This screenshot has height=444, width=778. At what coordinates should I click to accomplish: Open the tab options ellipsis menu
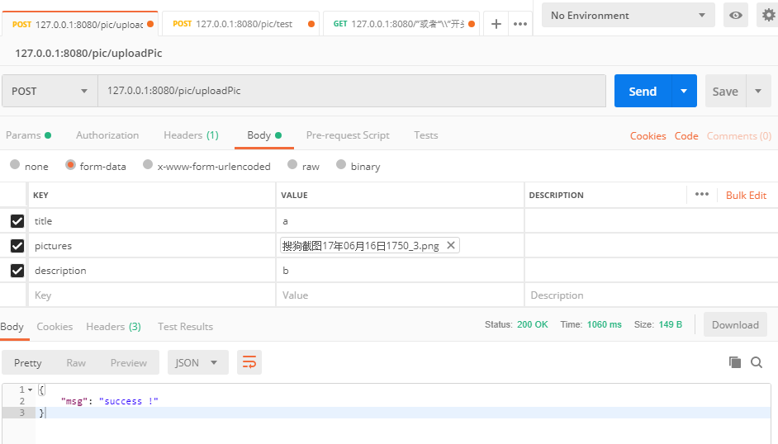[x=520, y=24]
